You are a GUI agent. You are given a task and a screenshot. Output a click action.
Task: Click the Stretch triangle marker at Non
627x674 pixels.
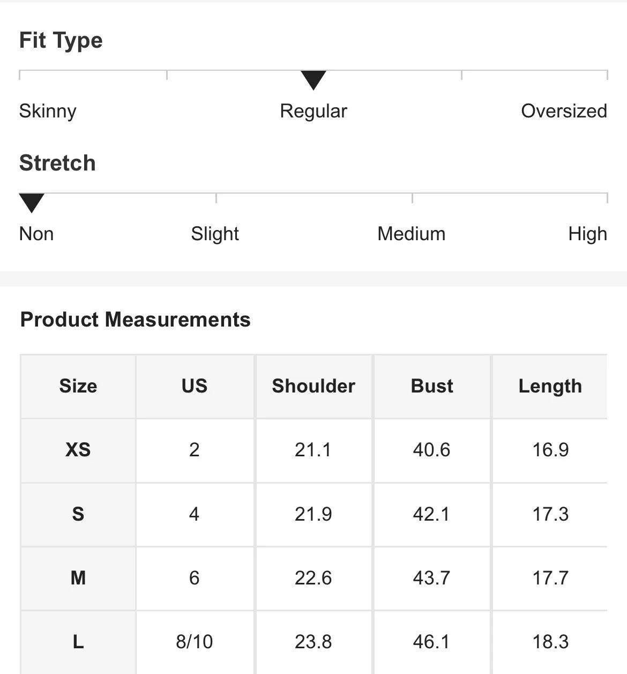point(32,203)
